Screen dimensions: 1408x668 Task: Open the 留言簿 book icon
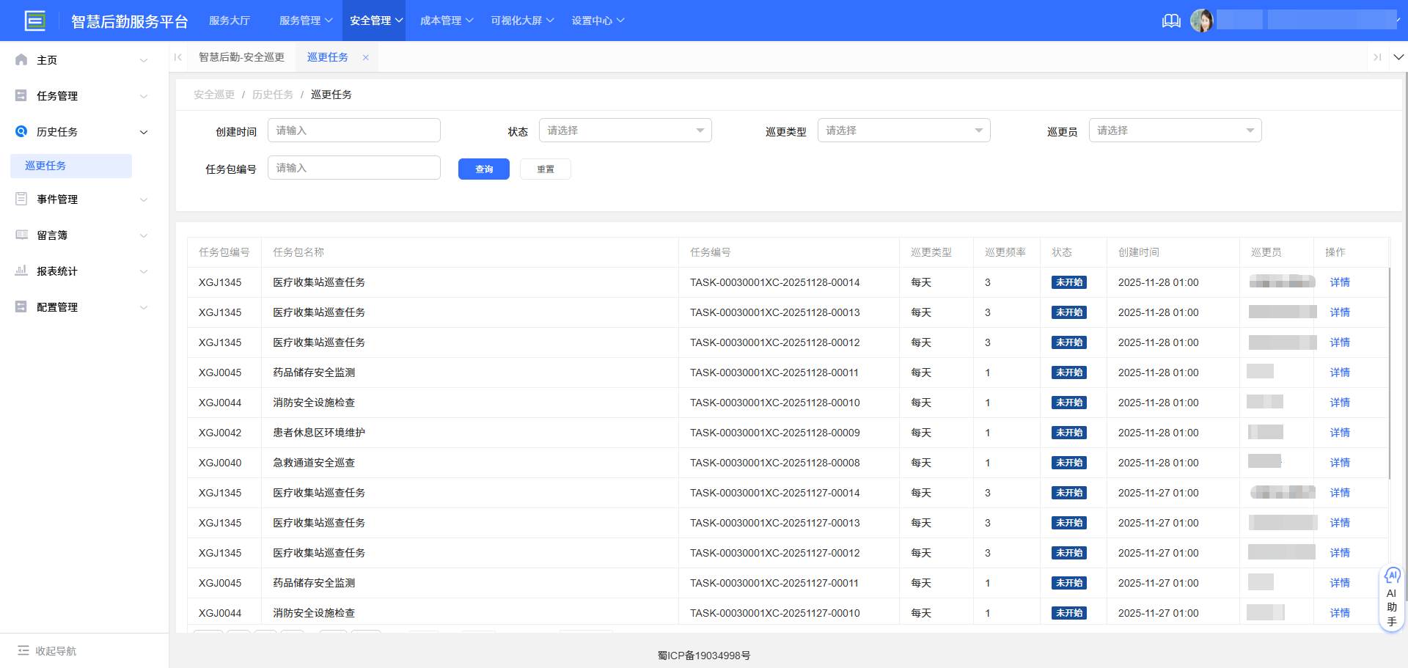(x=21, y=235)
